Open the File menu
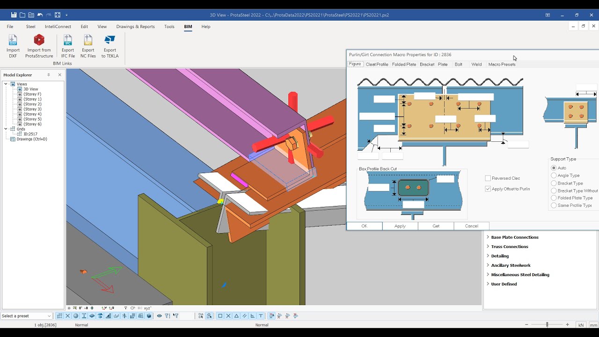 [10, 27]
